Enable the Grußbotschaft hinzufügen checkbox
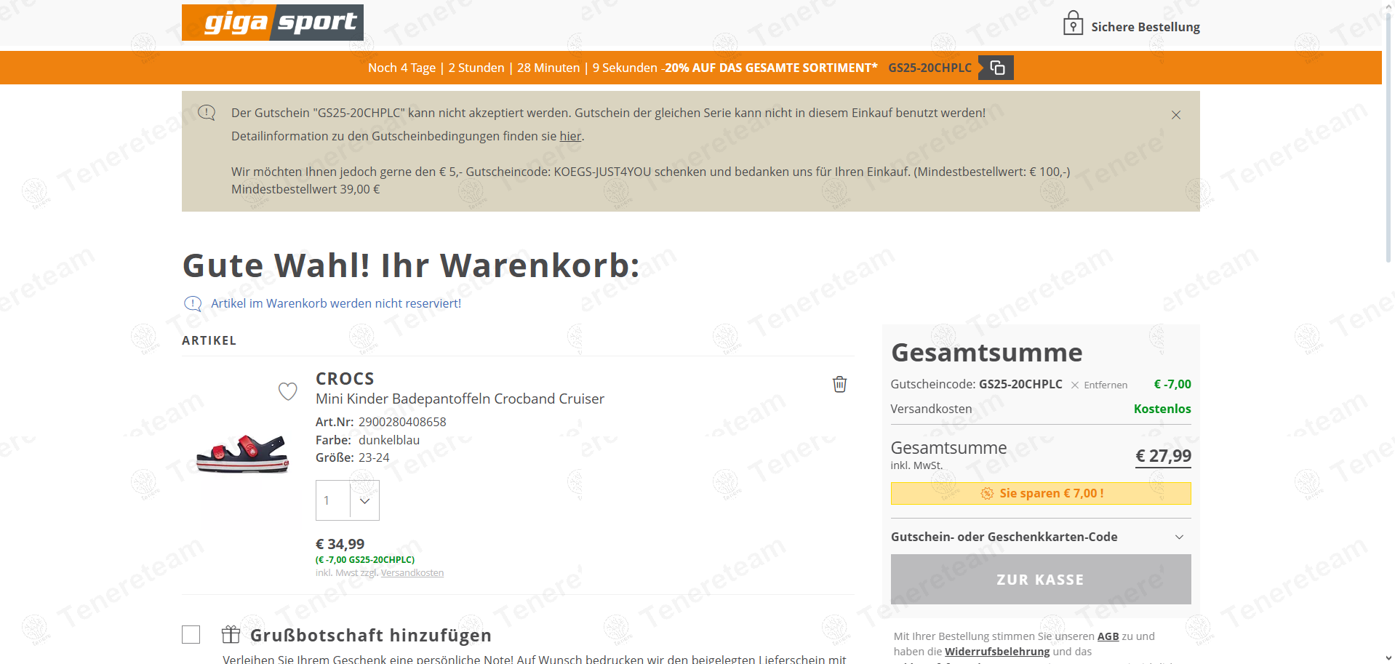Image resolution: width=1395 pixels, height=664 pixels. (191, 635)
